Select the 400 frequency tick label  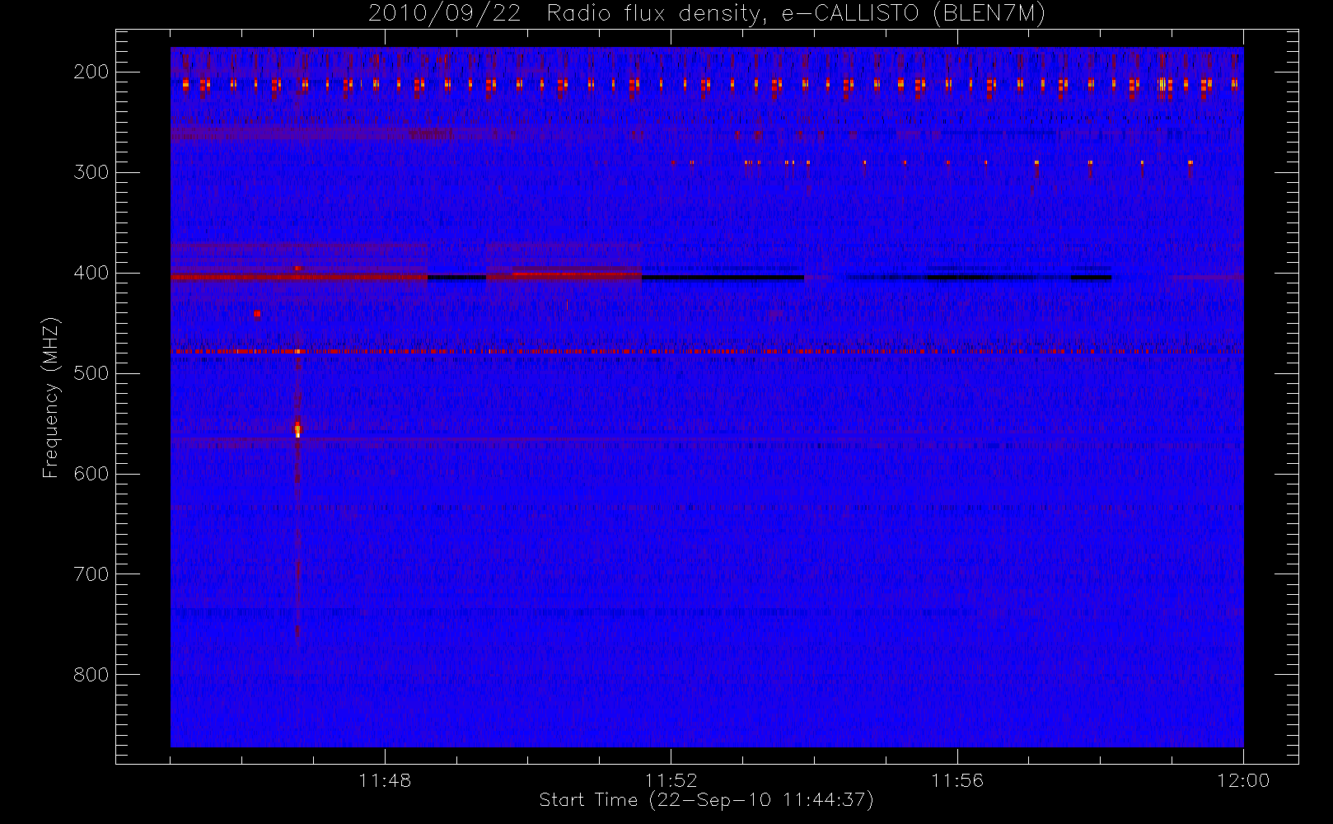pos(91,273)
